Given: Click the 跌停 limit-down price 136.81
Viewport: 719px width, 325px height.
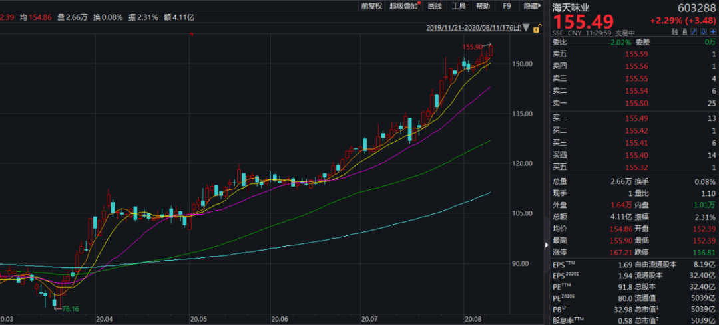Looking at the screenshot, I should coord(705,253).
